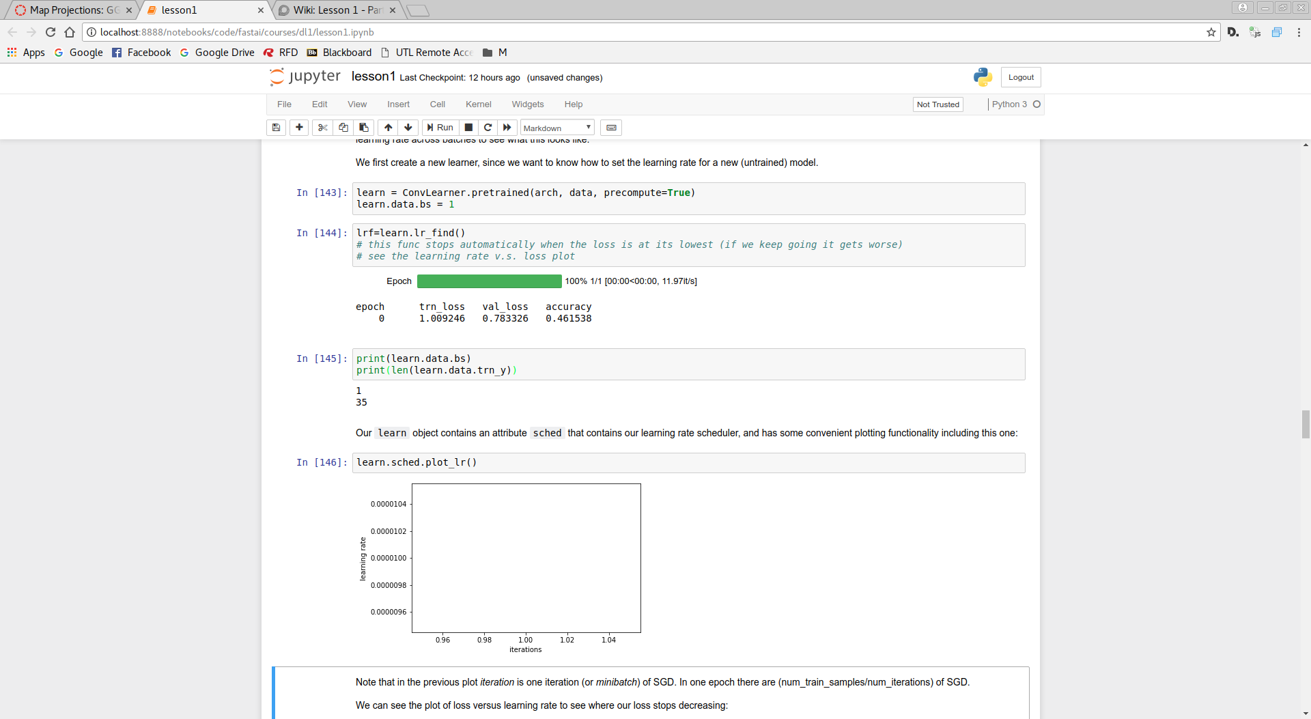Restart the kernel with the circular arrow icon

click(488, 128)
